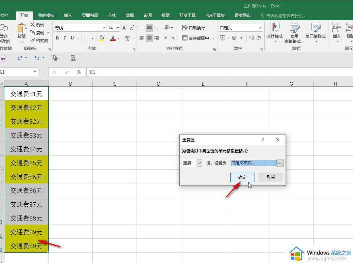Click 取消 in the 重复值 dialog
This screenshot has height=263, width=353.
[271, 177]
